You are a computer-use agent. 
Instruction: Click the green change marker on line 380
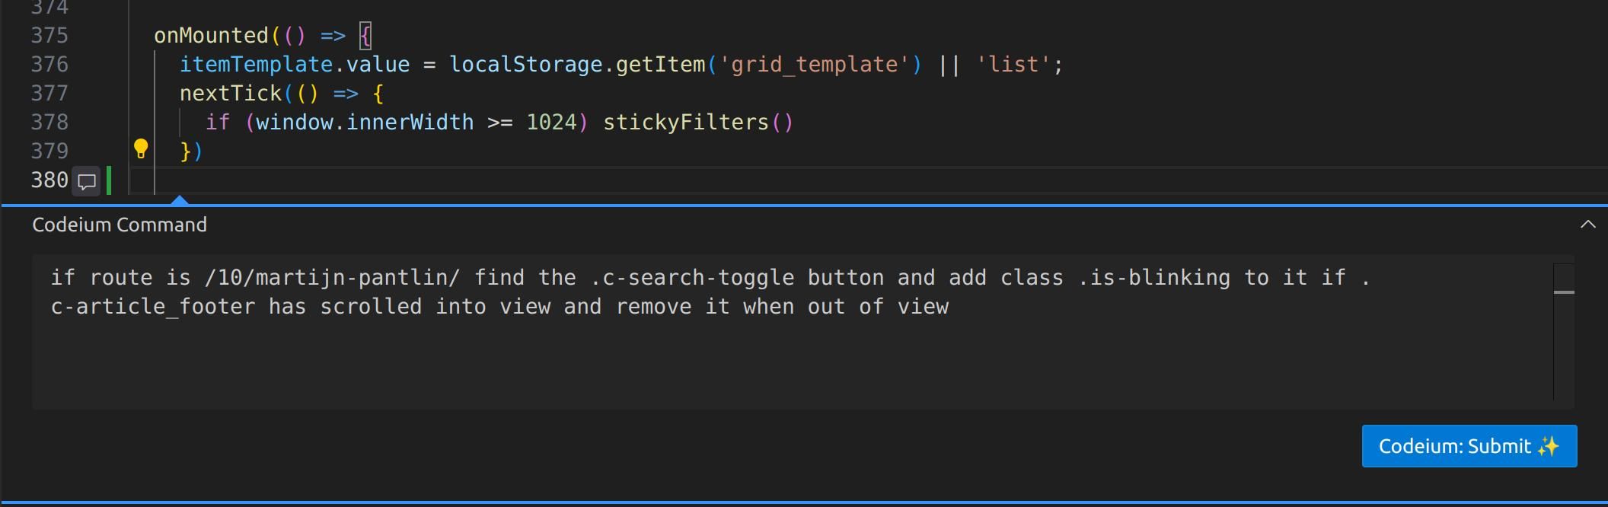click(110, 180)
